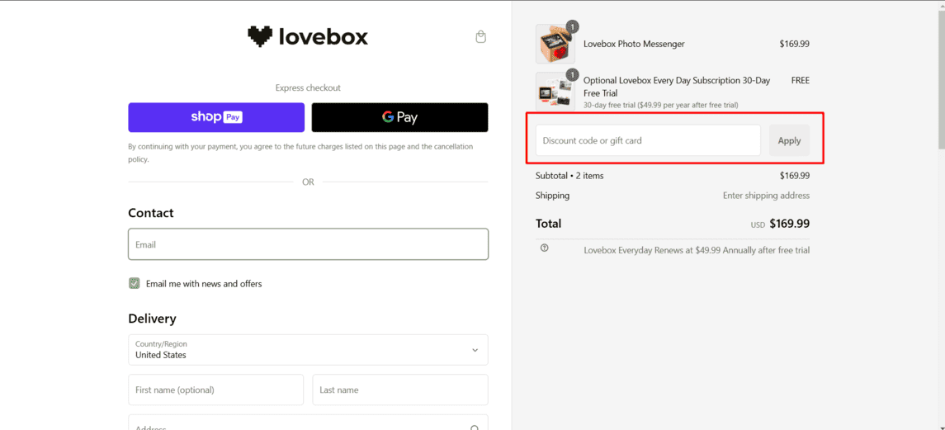This screenshot has width=945, height=430.
Task: Click the Lovebox Photo Messenger item title
Action: (x=634, y=44)
